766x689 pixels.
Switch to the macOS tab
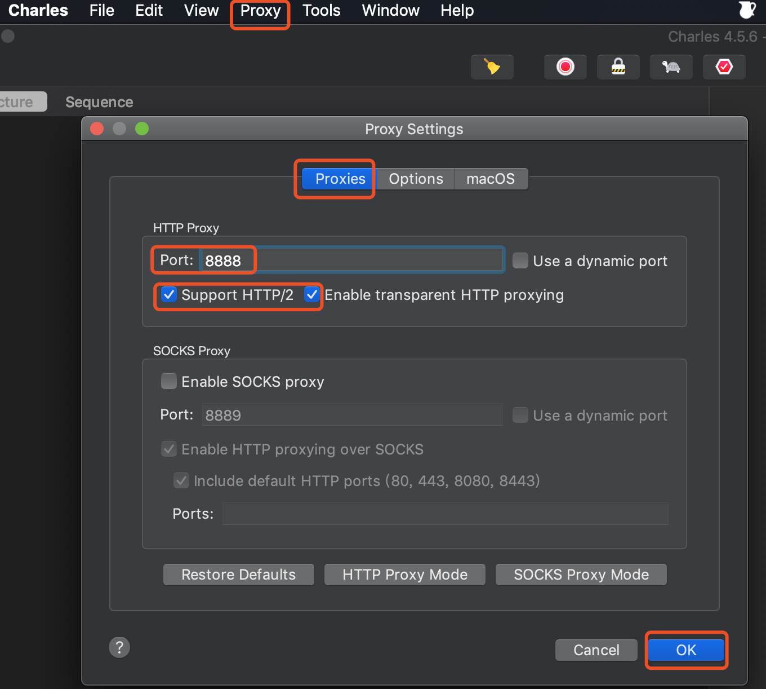pyautogui.click(x=491, y=179)
